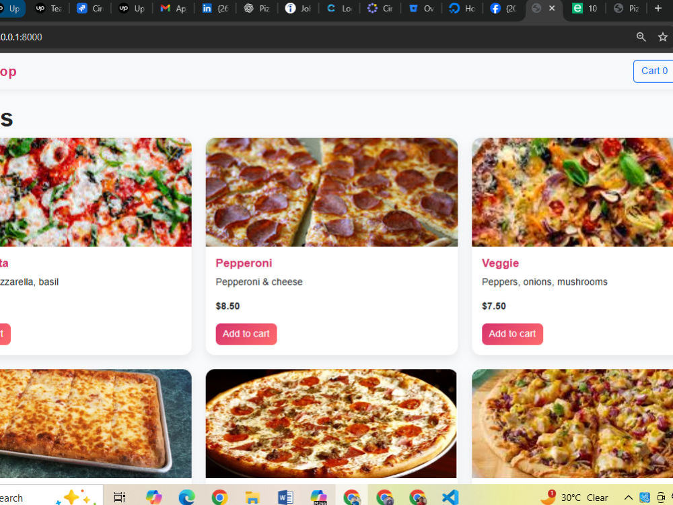This screenshot has width=673, height=505.
Task: Click the zoom magnifier icon in address bar
Action: click(x=641, y=37)
